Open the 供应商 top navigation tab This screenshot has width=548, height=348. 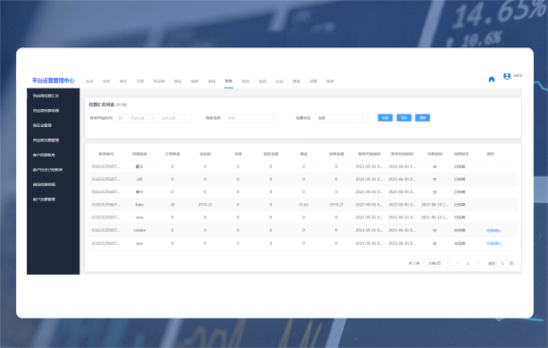pyautogui.click(x=159, y=81)
